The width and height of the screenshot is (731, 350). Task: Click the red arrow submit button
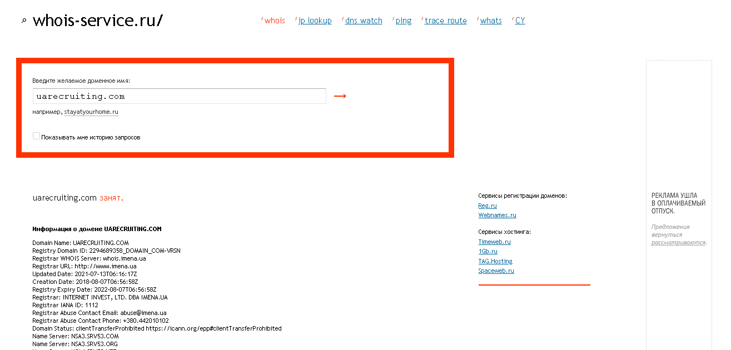click(340, 96)
